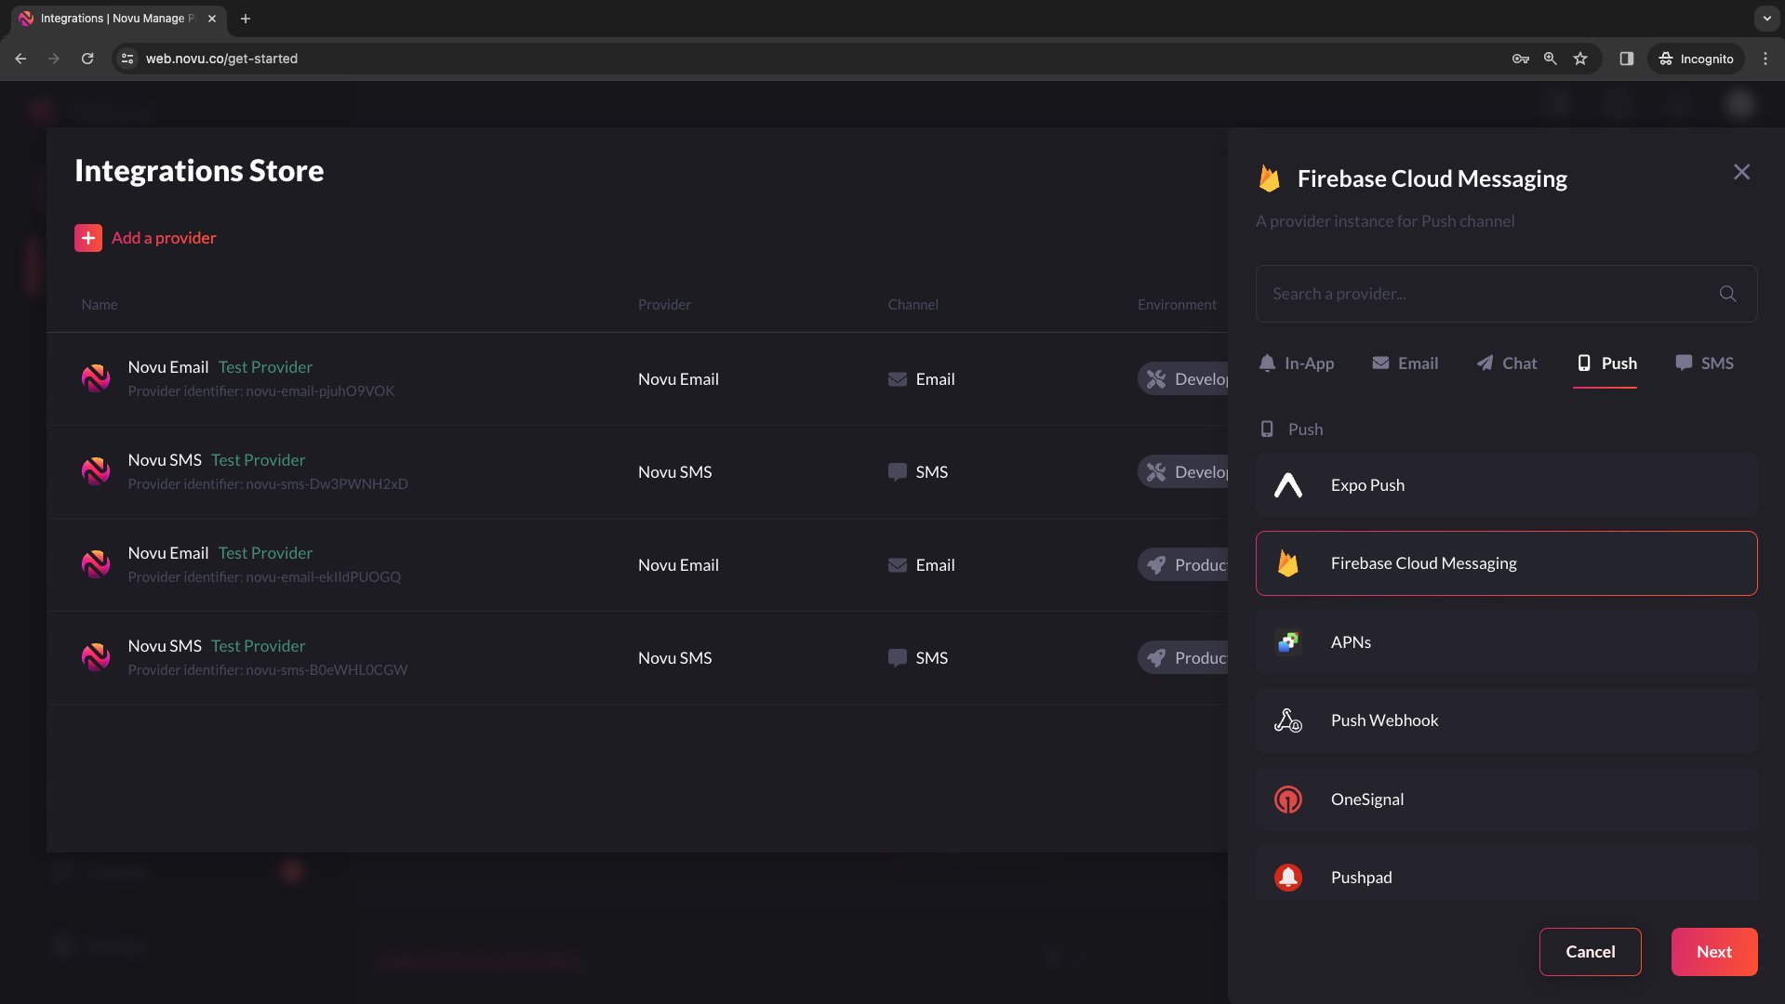
Task: Close the Firebase Cloud Messaging panel
Action: 1741,172
